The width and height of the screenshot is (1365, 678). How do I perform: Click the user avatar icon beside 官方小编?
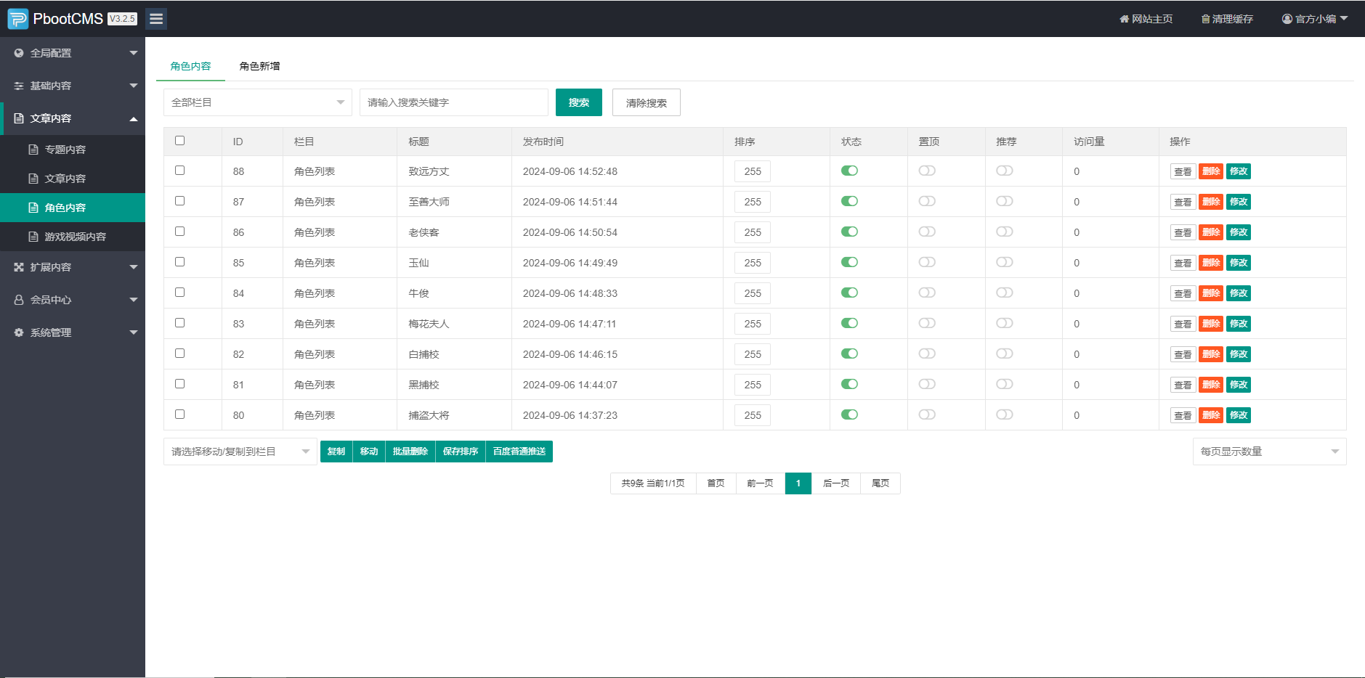point(1287,19)
